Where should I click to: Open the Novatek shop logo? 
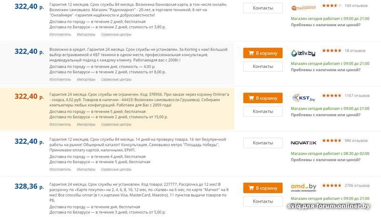pyautogui.click(x=304, y=142)
